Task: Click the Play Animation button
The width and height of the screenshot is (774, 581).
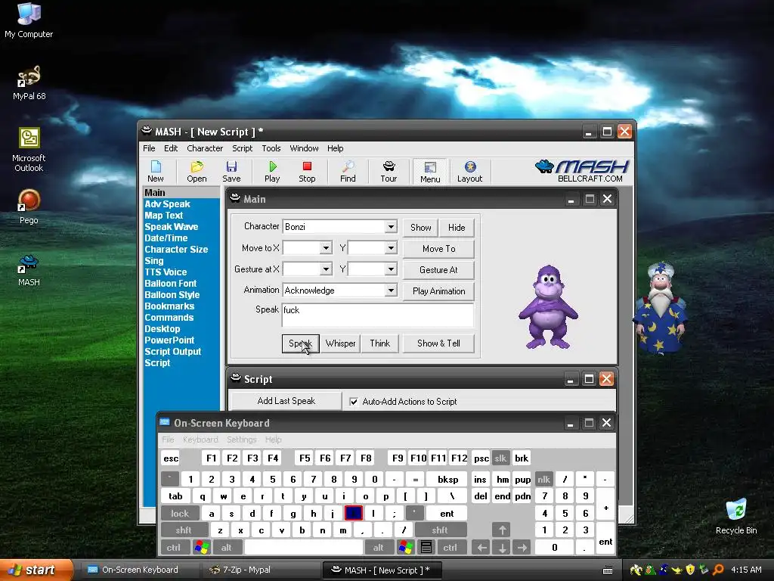Action: [439, 291]
